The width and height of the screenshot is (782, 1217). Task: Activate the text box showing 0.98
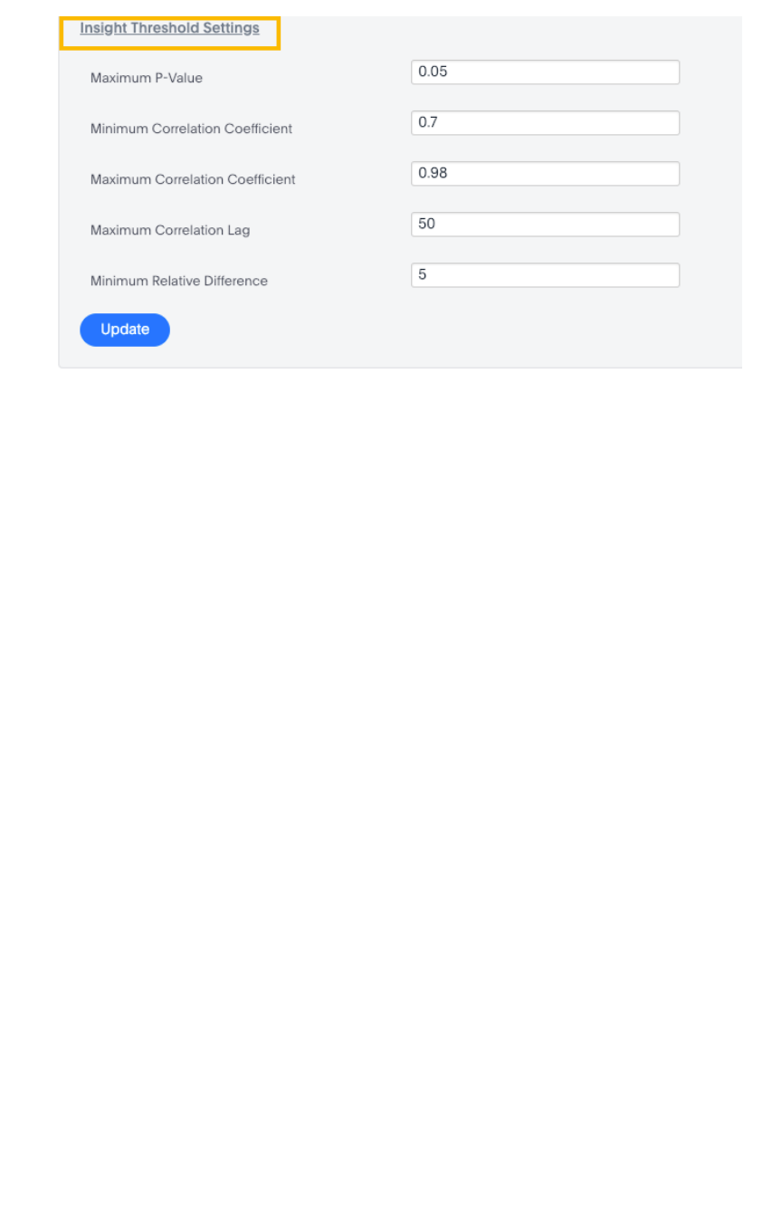(x=545, y=174)
